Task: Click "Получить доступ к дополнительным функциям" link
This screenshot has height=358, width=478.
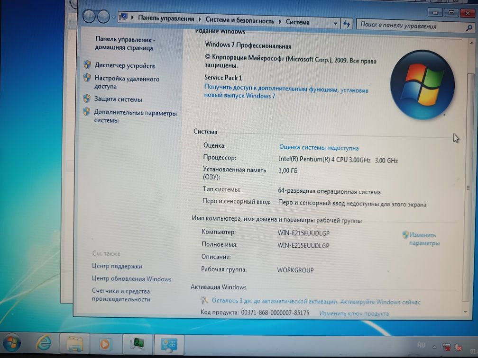Action: (286, 91)
